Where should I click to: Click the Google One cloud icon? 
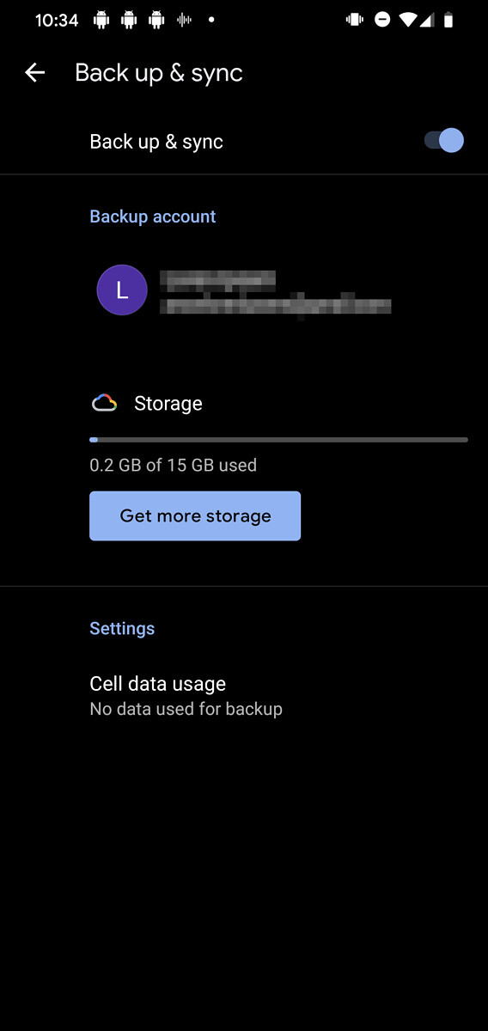[104, 403]
